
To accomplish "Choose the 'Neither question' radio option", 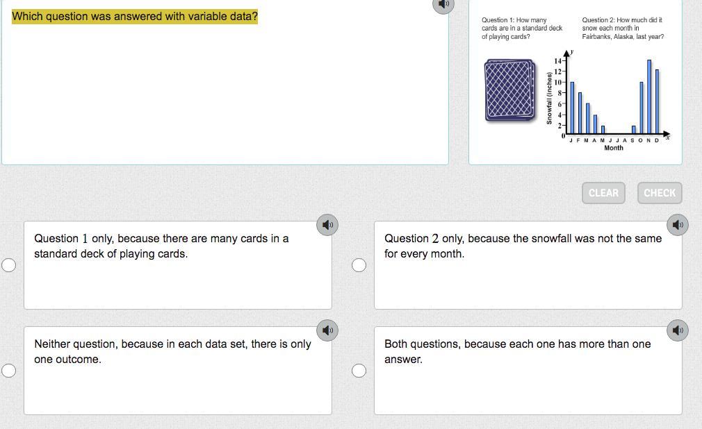I will (9, 371).
